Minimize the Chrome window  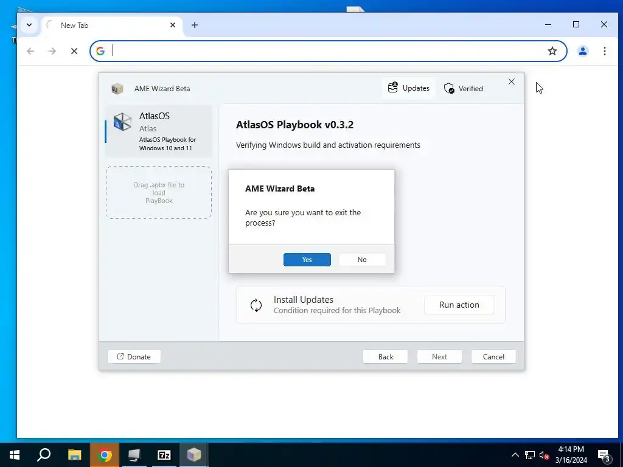(548, 24)
